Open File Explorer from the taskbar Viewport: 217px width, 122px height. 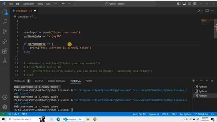(88, 119)
